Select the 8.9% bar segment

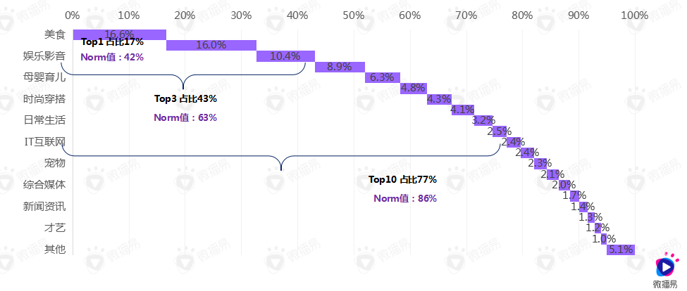coord(340,67)
